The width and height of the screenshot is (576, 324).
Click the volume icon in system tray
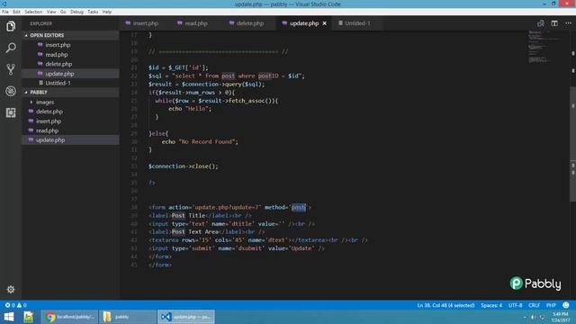point(533,317)
